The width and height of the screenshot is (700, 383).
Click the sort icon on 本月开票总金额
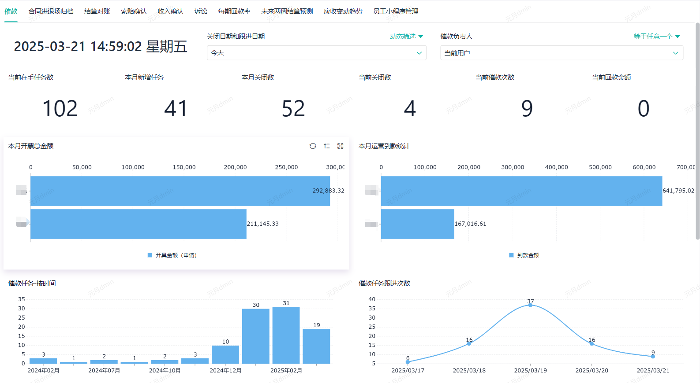(x=326, y=146)
